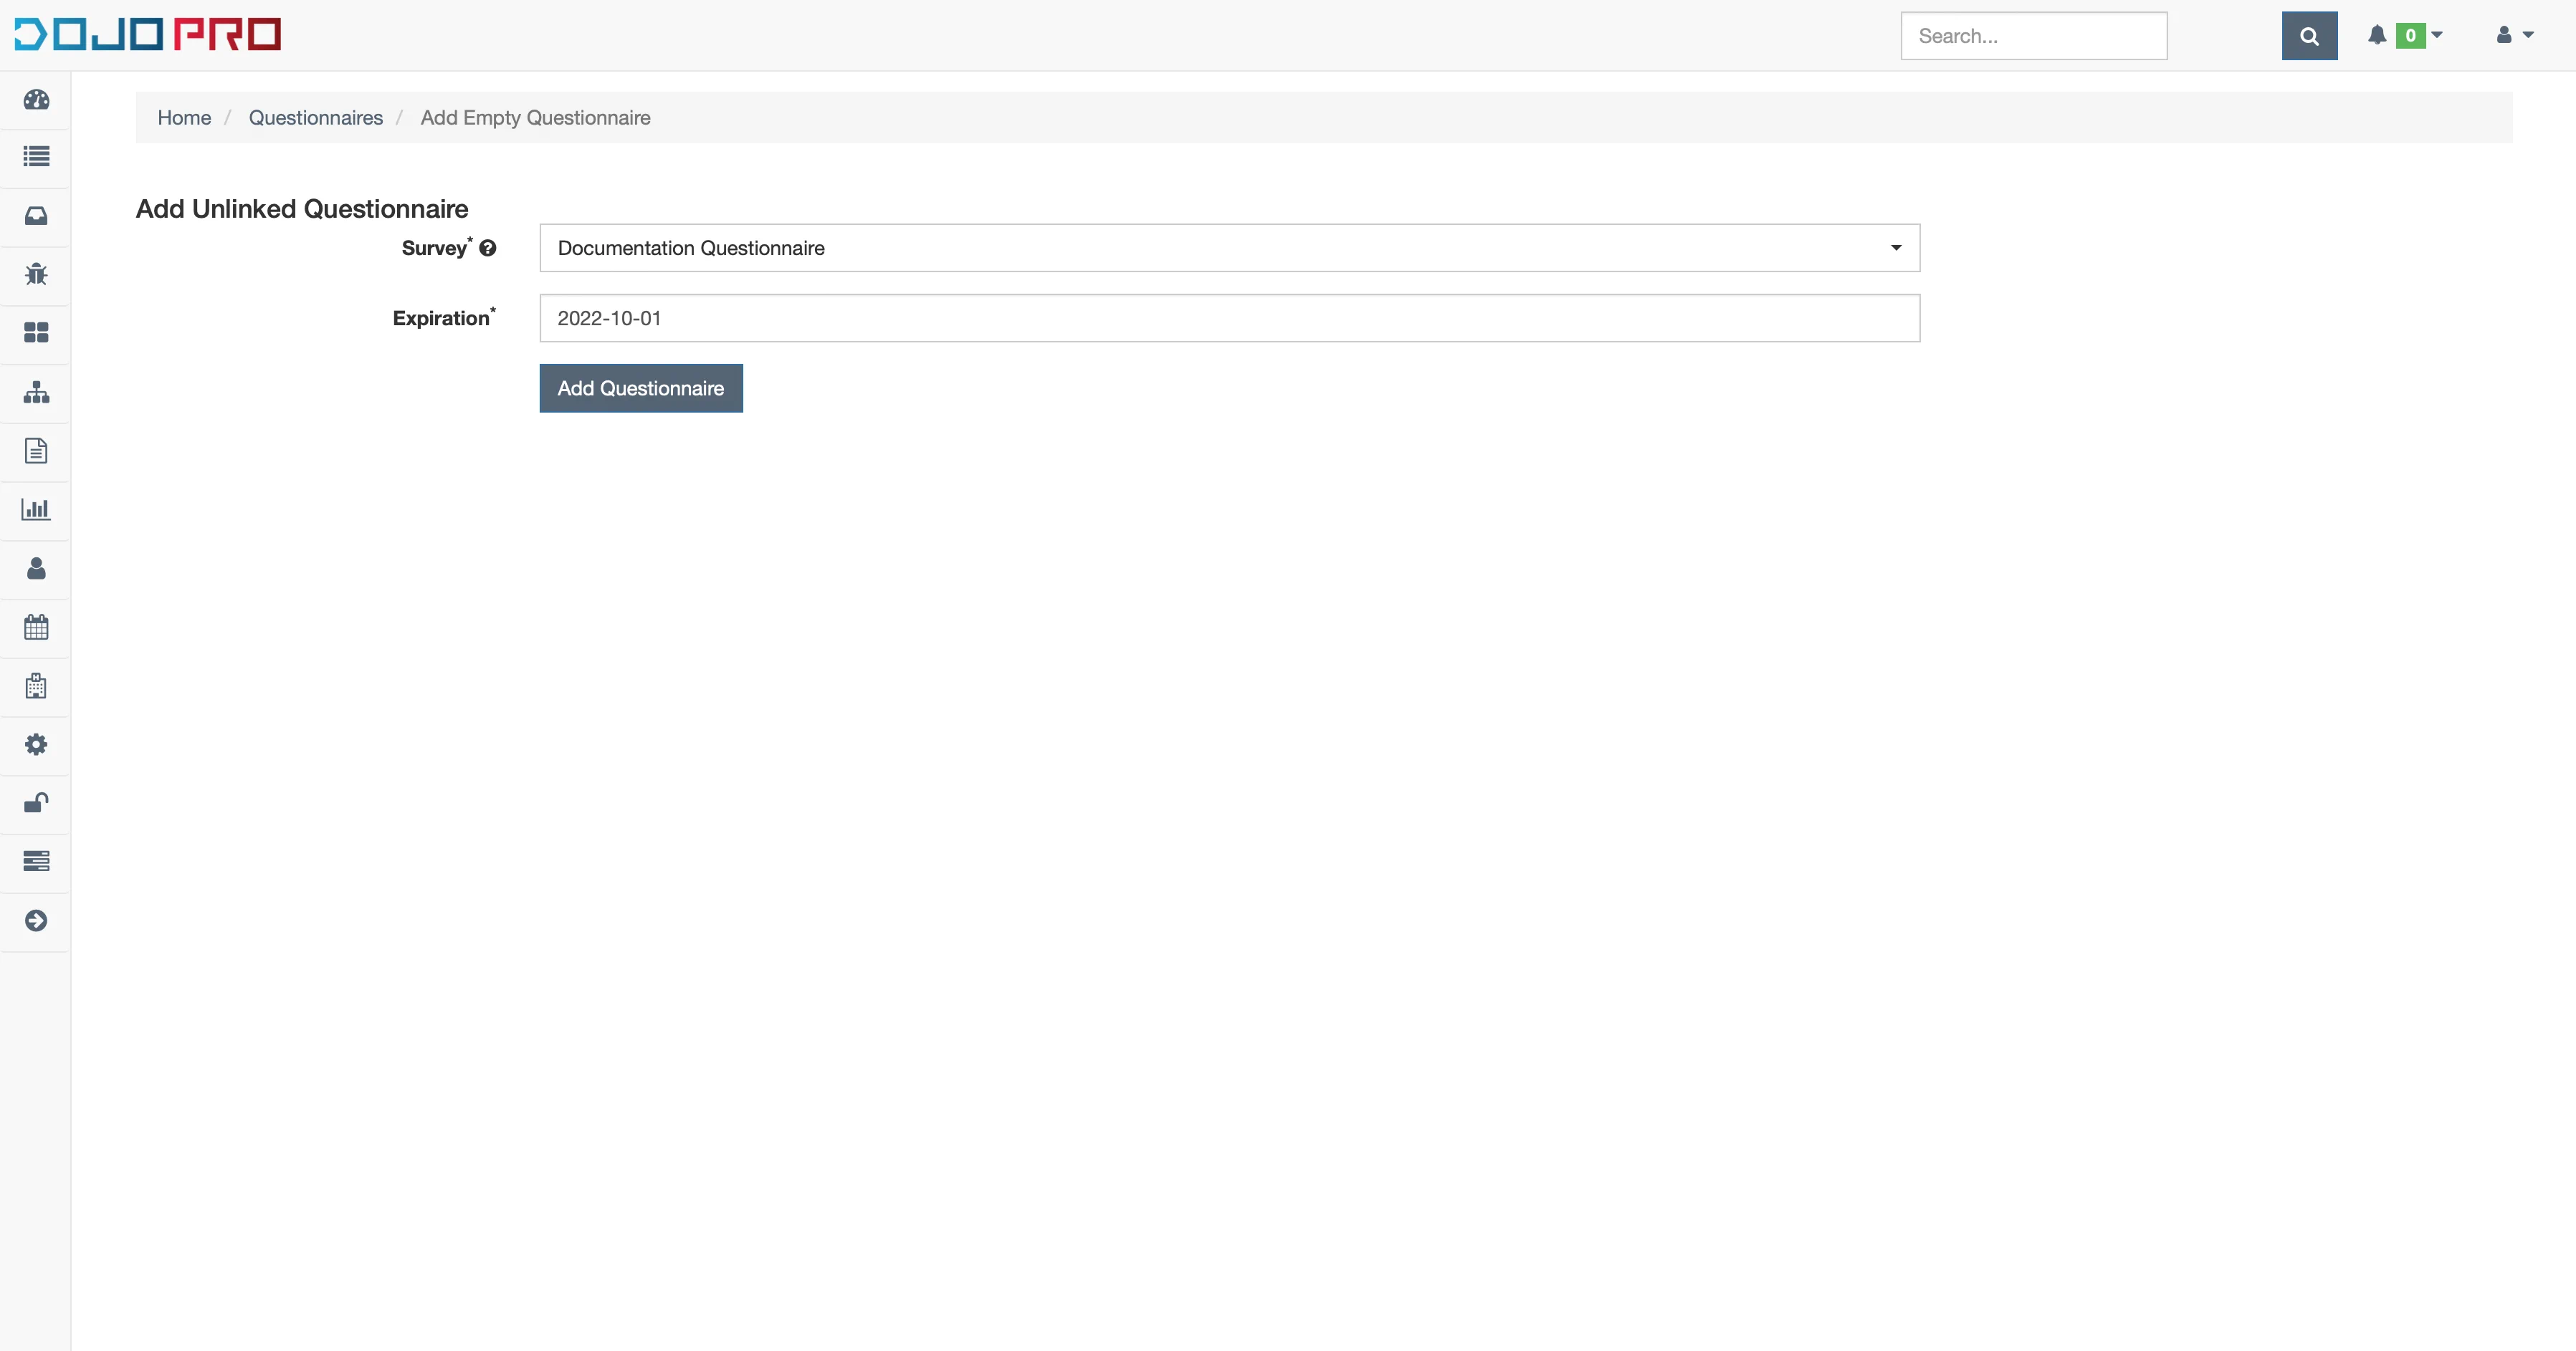The width and height of the screenshot is (2576, 1351).
Task: Open the reports document sidebar icon
Action: [36, 451]
